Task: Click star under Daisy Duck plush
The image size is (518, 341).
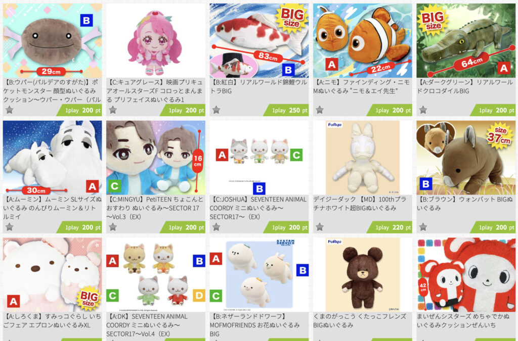Action: click(320, 227)
